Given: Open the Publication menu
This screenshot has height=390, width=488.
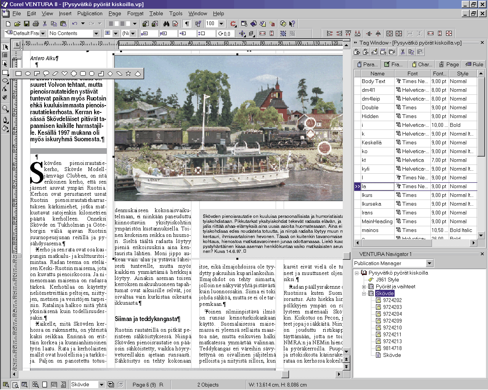Looking at the screenshot, I should 90,13.
